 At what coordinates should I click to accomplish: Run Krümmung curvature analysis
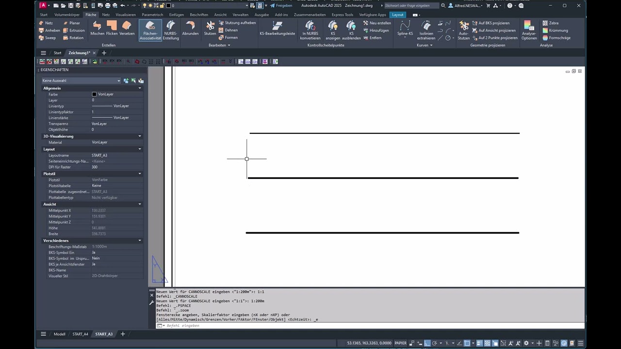tap(555, 30)
